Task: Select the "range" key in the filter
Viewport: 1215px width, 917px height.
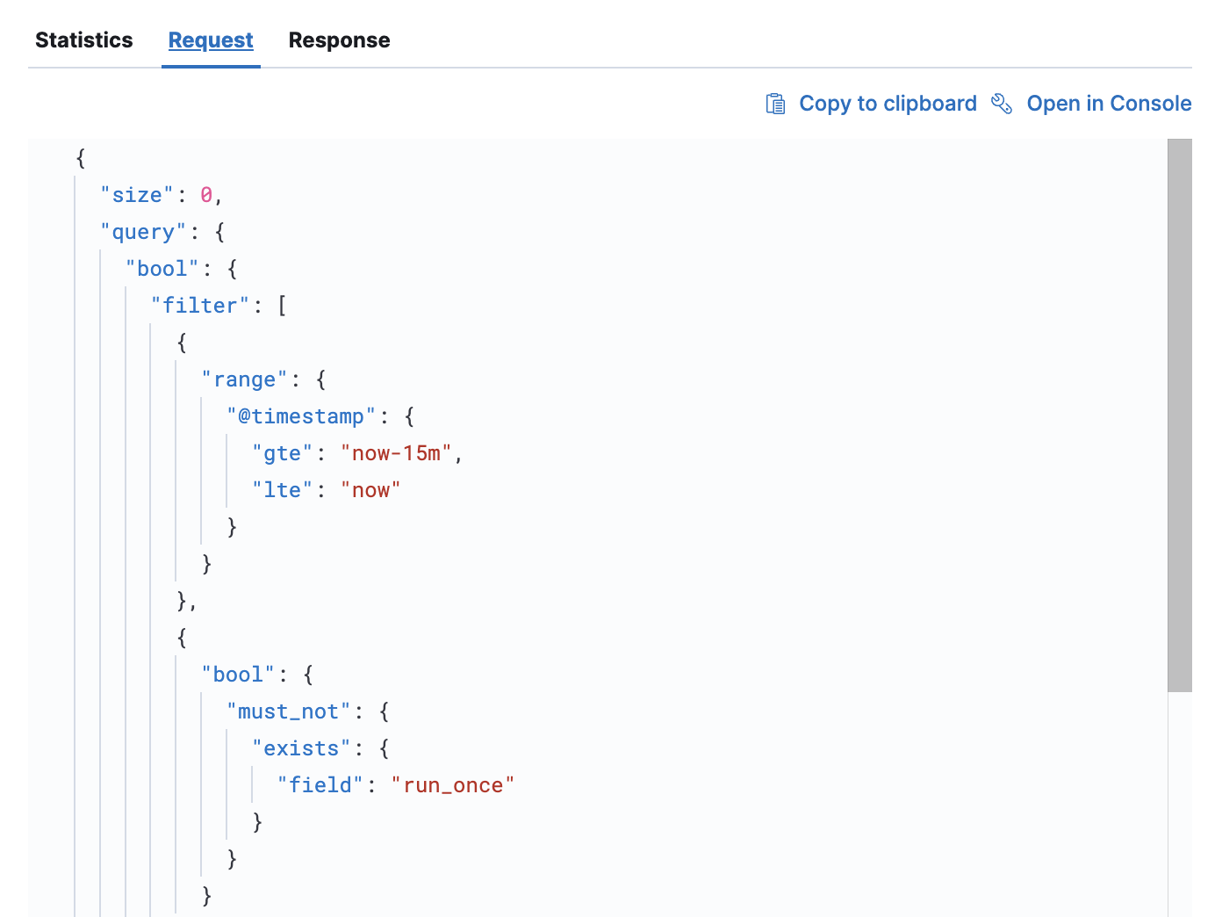Action: click(245, 379)
